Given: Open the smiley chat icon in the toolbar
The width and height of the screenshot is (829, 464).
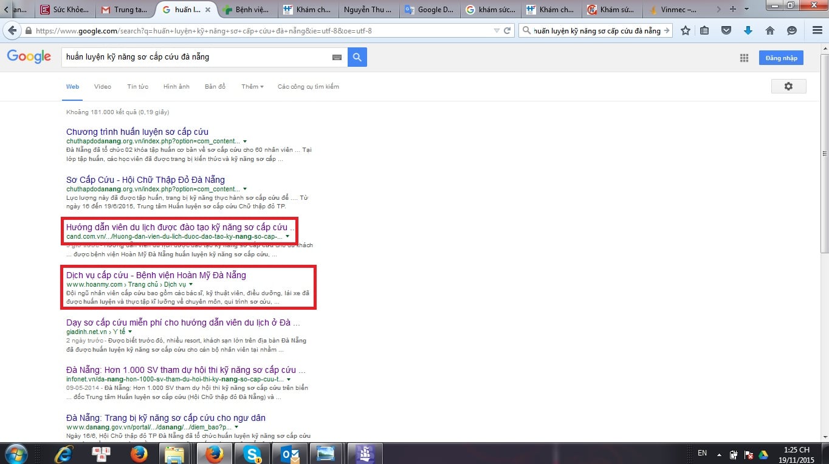Looking at the screenshot, I should pyautogui.click(x=791, y=30).
